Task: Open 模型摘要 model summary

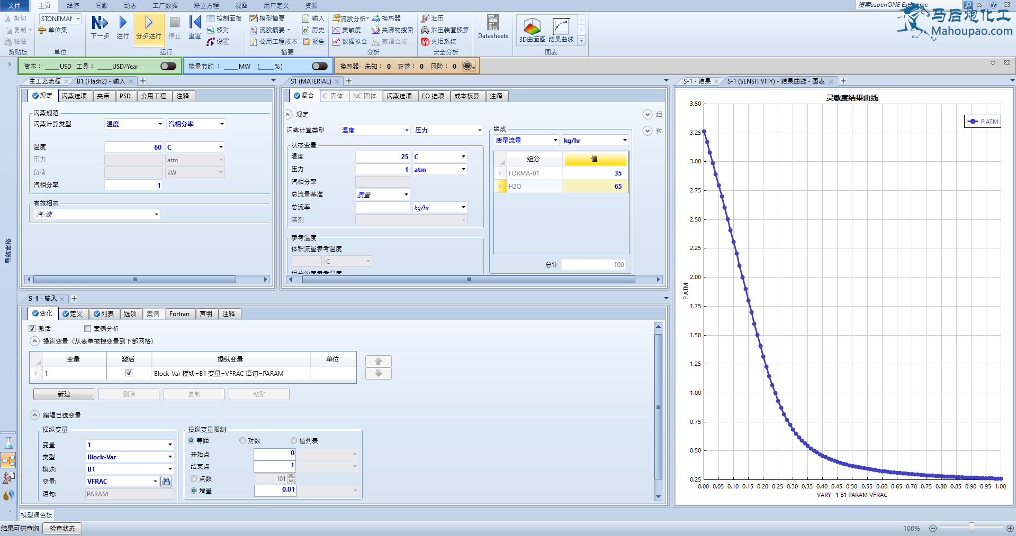Action: pyautogui.click(x=267, y=19)
